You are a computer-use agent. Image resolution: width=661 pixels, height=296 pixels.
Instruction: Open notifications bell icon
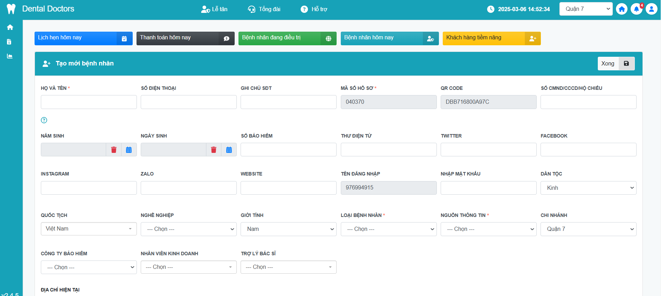(636, 9)
